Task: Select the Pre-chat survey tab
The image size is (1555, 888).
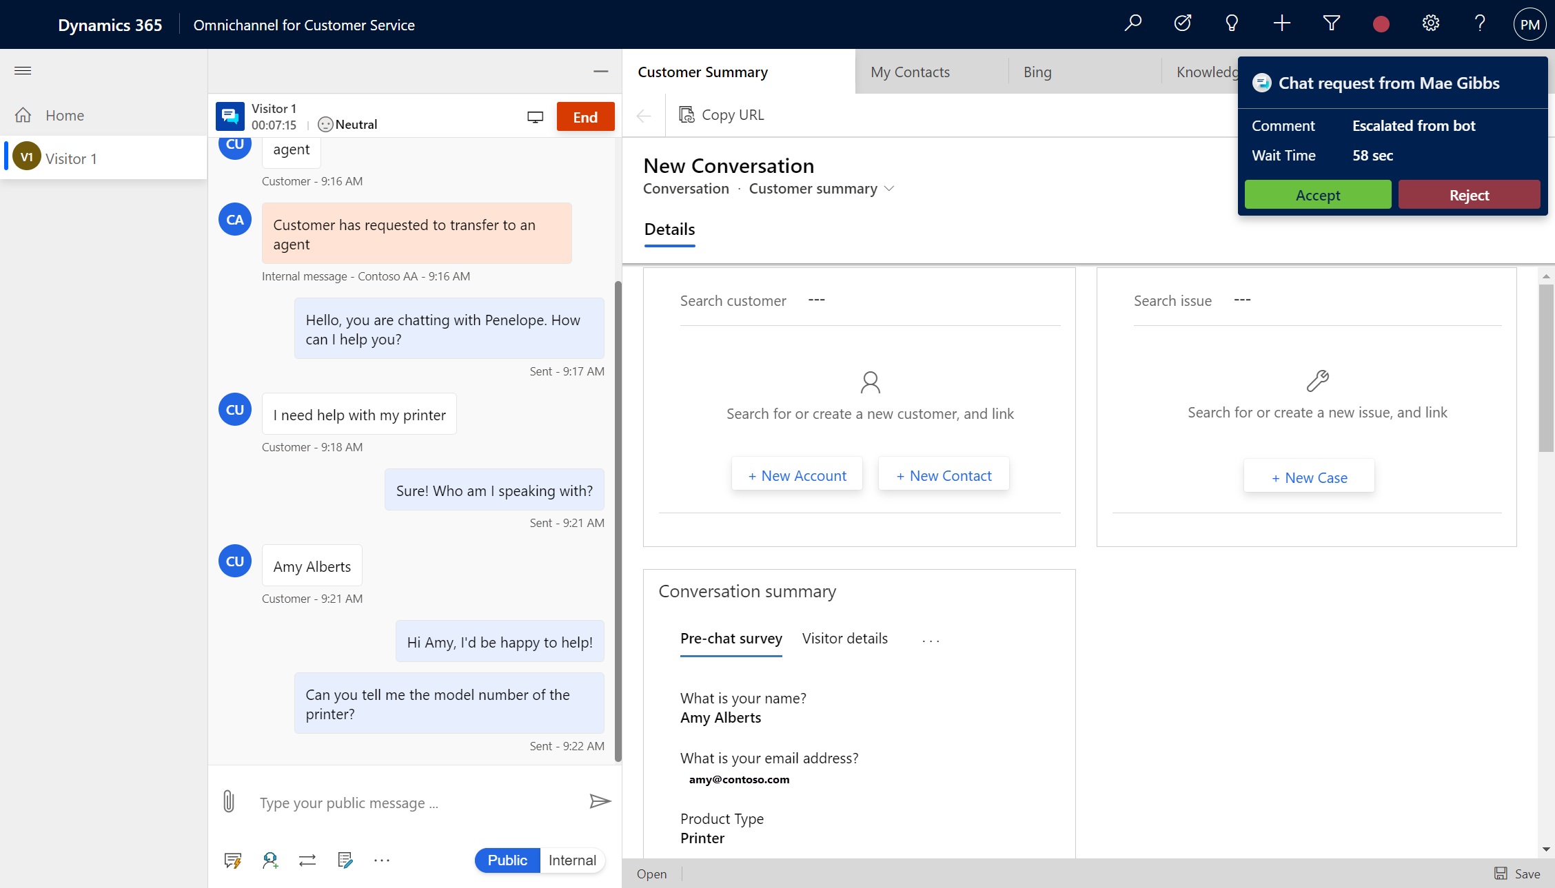Action: pos(731,637)
